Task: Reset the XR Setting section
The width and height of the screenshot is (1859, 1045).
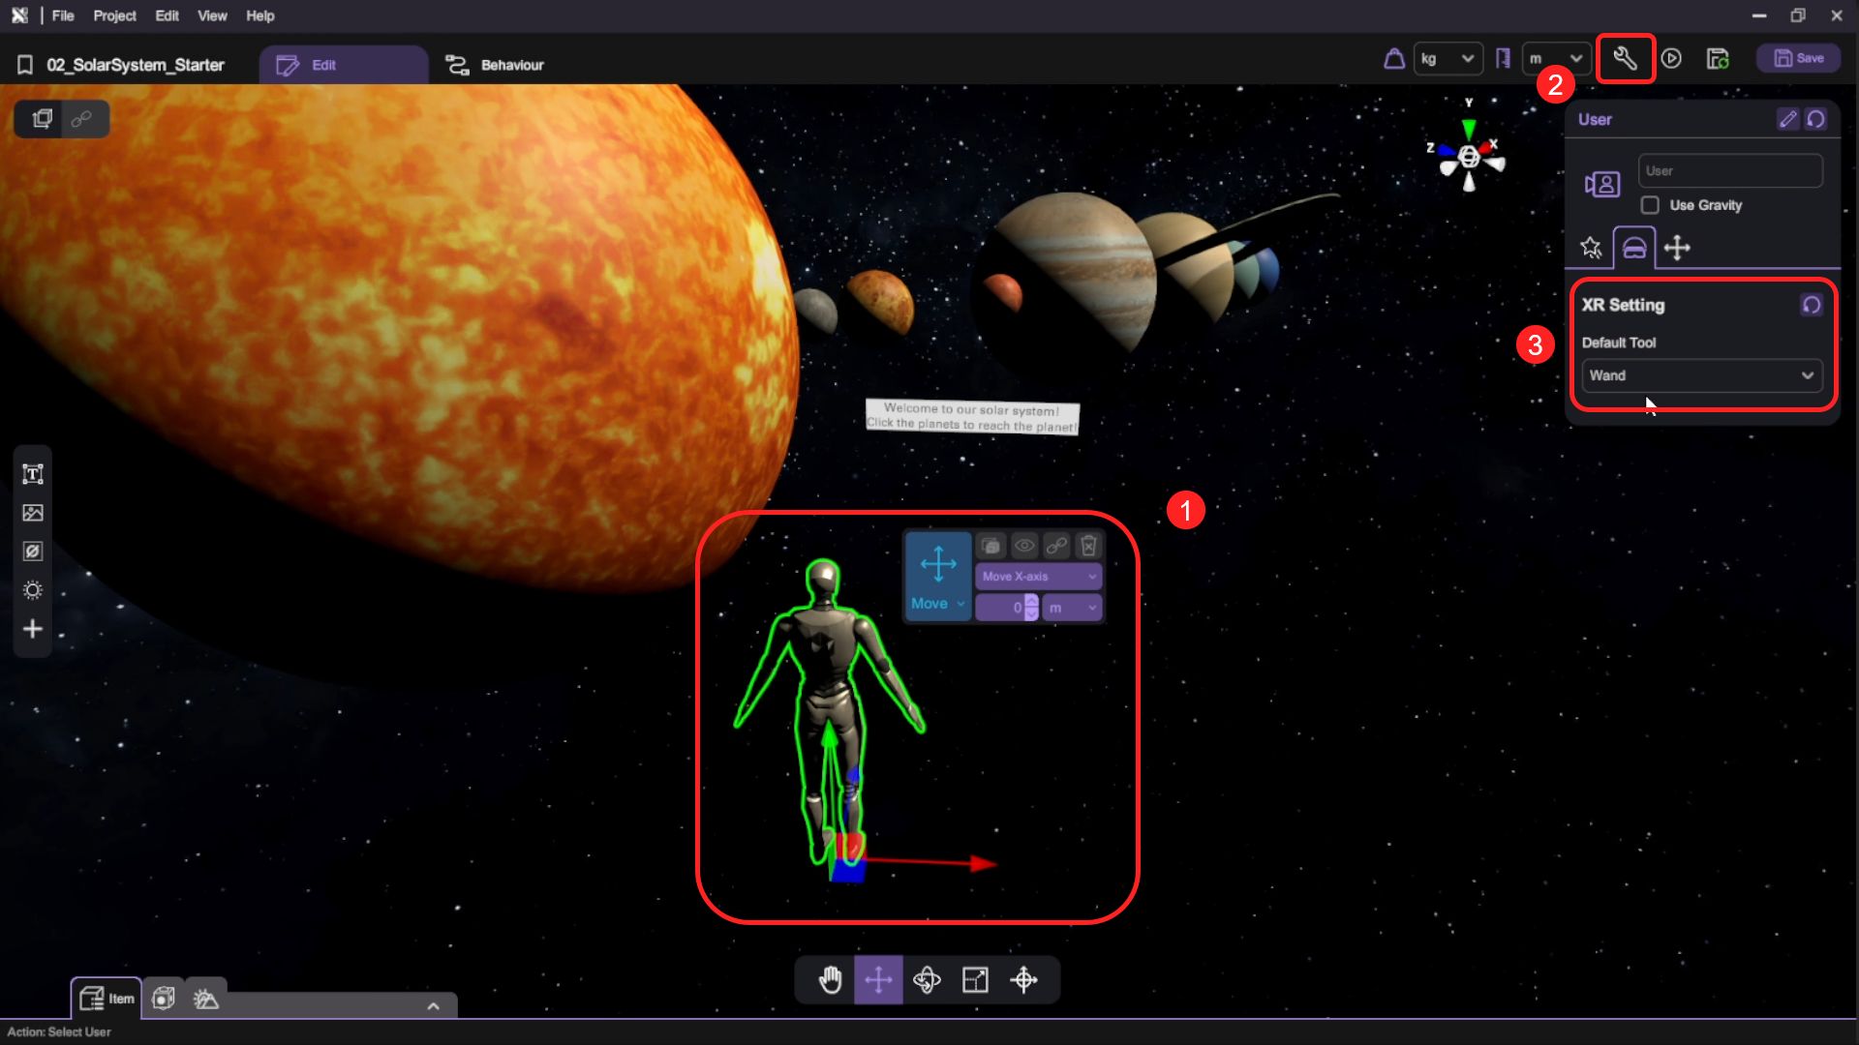Action: point(1811,305)
